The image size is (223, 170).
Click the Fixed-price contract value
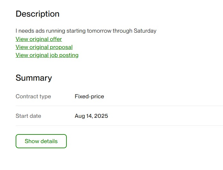pos(89,96)
